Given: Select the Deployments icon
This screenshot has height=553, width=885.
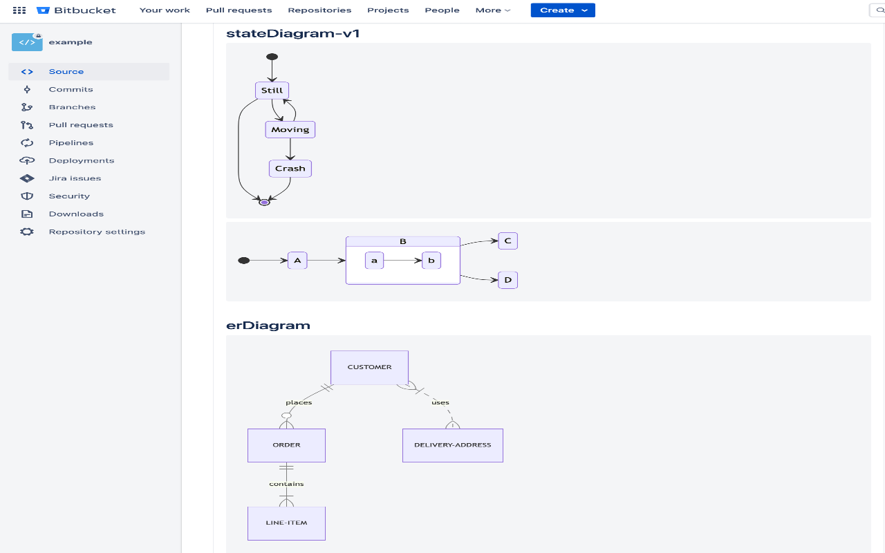Looking at the screenshot, I should (27, 160).
